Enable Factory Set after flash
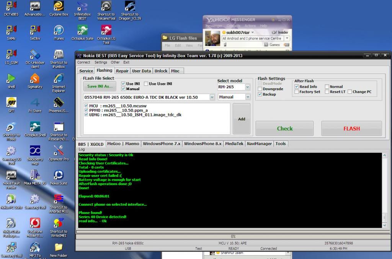Viewport: 392px width, 259px height. 297,92
